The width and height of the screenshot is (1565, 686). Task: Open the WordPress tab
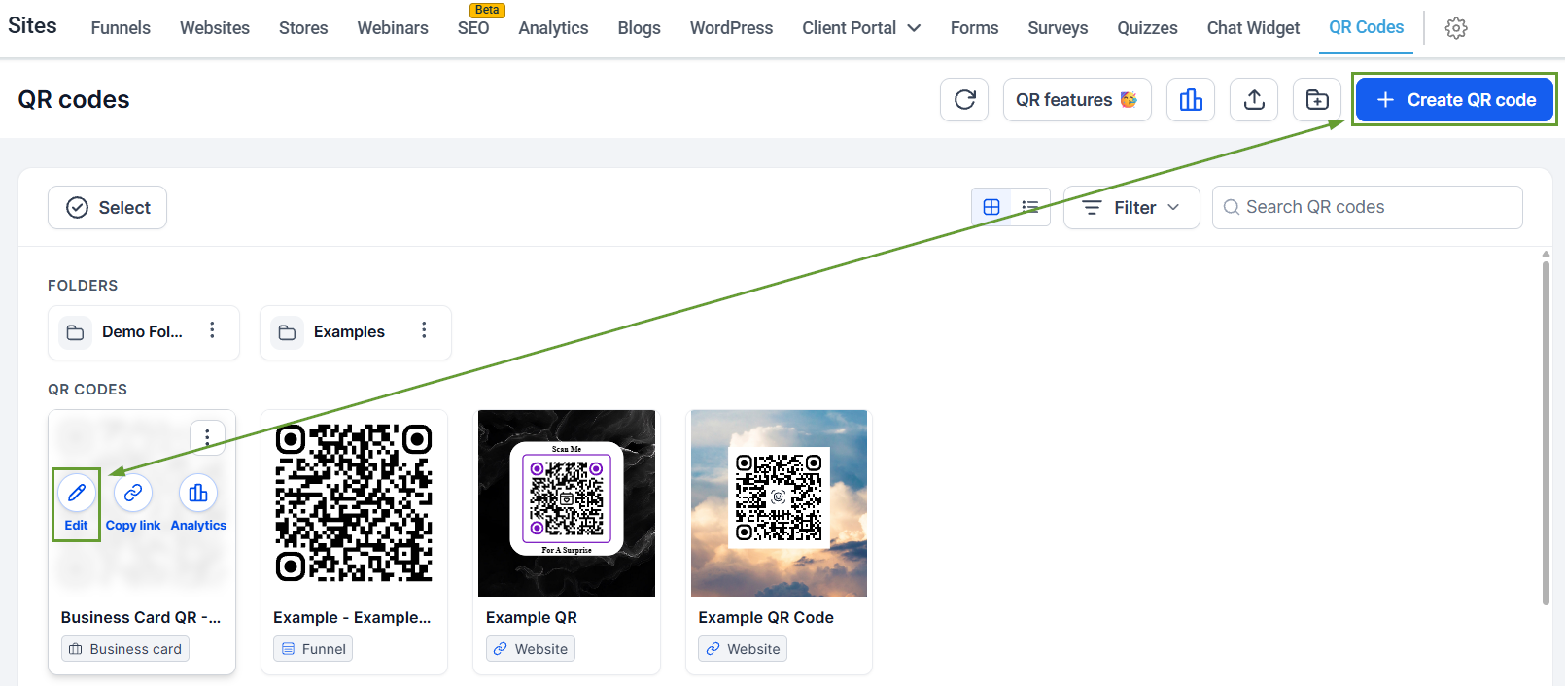[731, 28]
